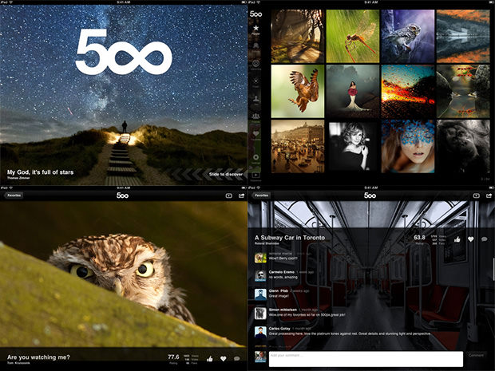This screenshot has height=371, width=495.
Task: Open the blue butterfly mask portrait thumbnail
Action: coord(408,146)
